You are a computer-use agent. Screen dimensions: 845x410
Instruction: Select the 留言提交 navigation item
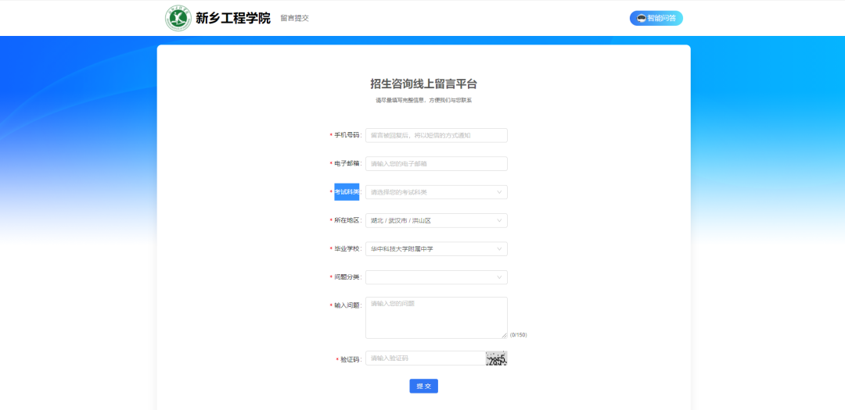click(x=294, y=18)
